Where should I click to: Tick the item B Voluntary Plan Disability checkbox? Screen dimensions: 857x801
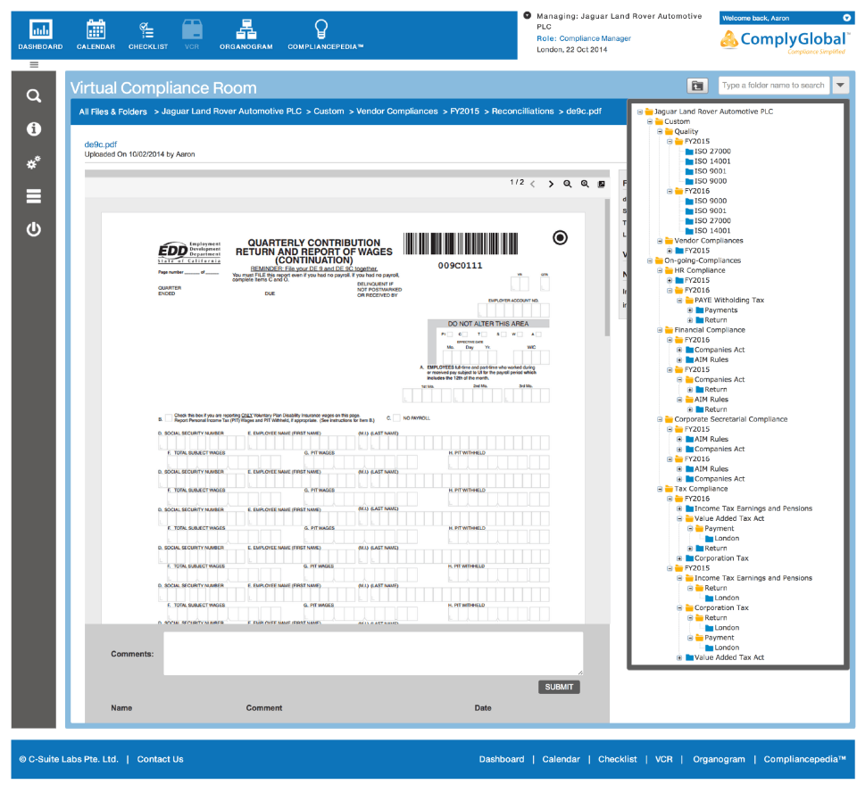(169, 418)
